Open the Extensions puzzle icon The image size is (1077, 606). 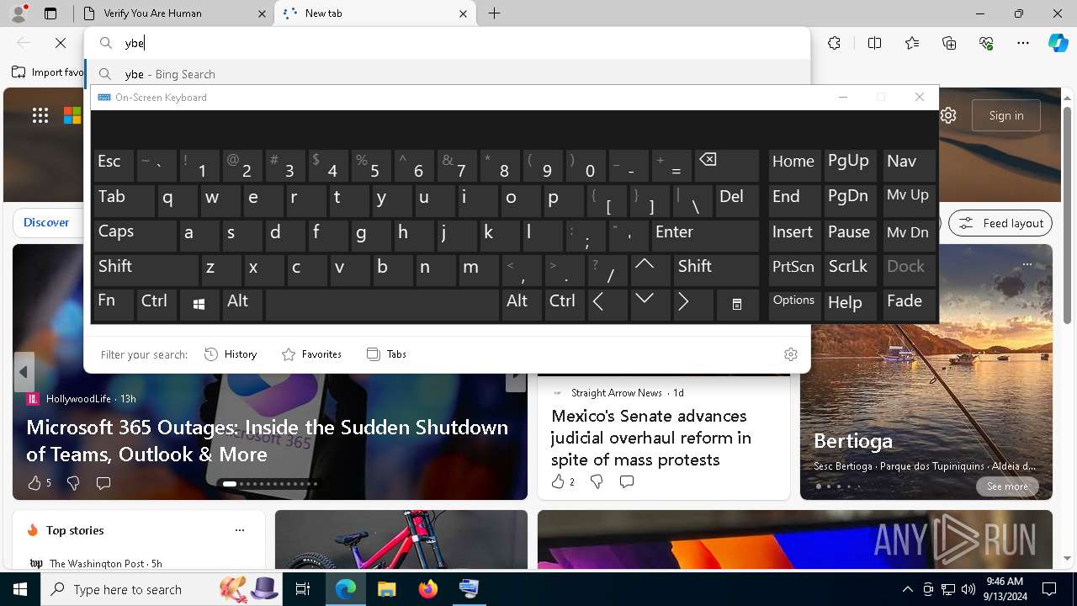coord(834,43)
